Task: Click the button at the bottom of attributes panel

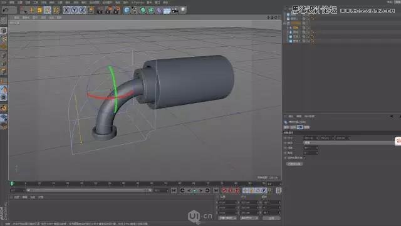Action: tap(294, 164)
